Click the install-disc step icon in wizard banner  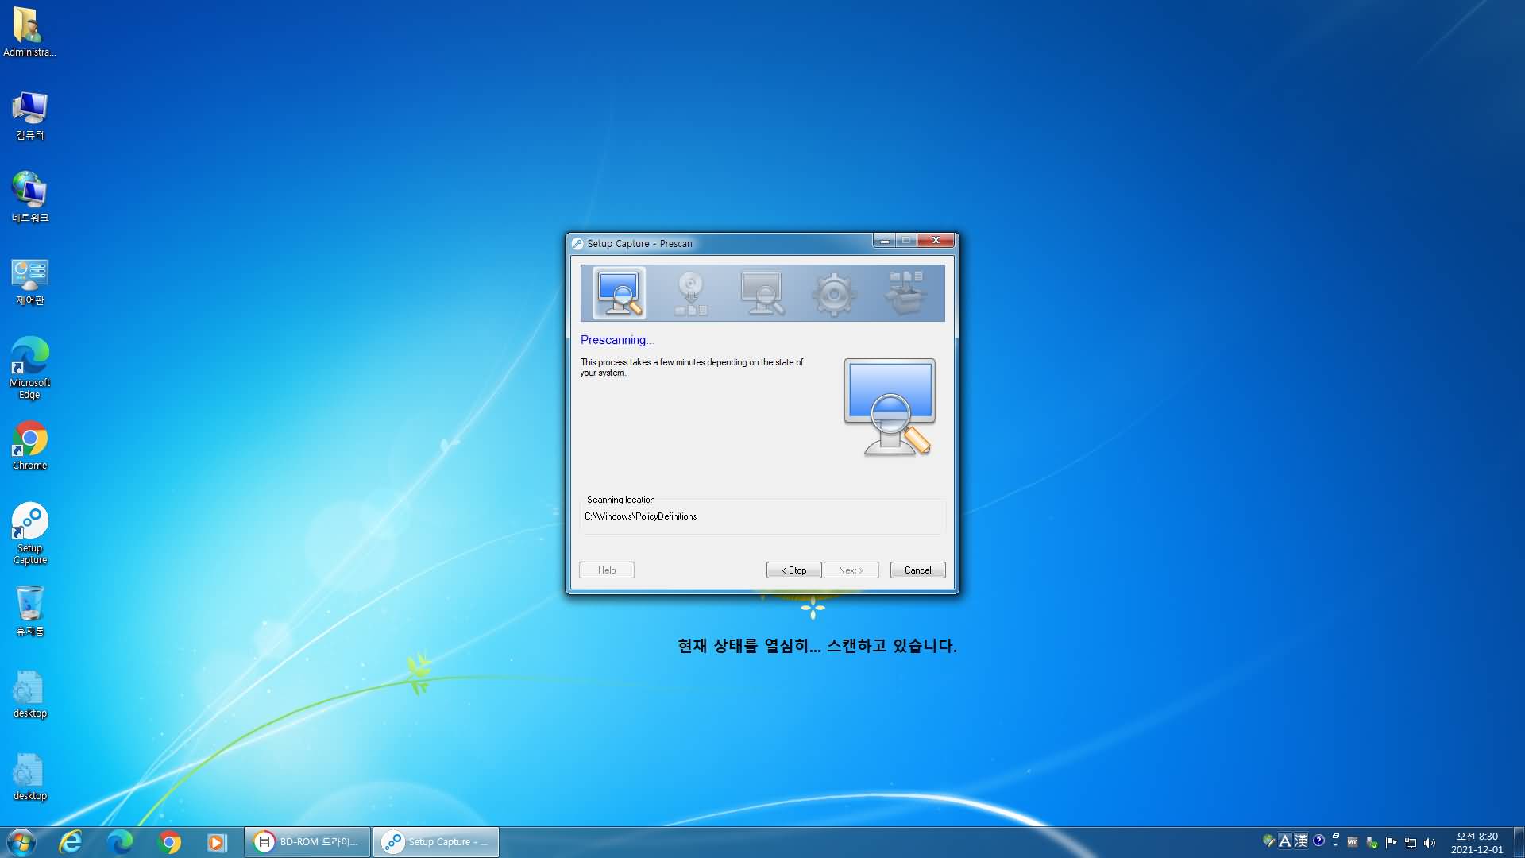(x=690, y=293)
